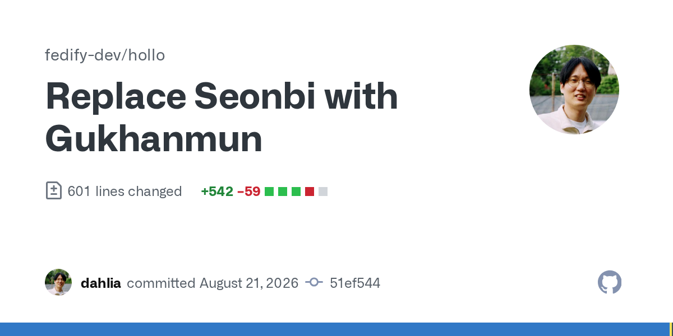The height and width of the screenshot is (336, 673).
Task: Open commit hash 51ef544
Action: pos(355,283)
